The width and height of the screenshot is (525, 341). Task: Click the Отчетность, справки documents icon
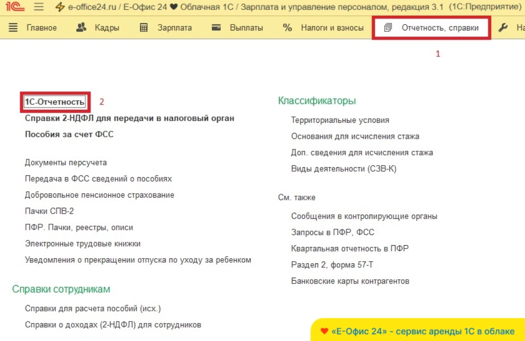388,28
